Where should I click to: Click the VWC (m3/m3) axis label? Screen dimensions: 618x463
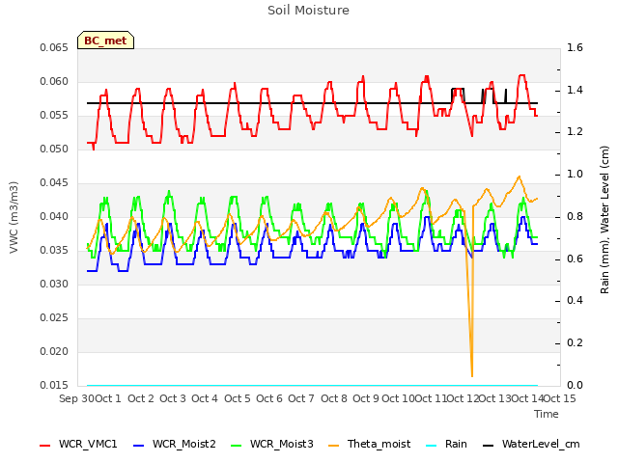point(14,217)
